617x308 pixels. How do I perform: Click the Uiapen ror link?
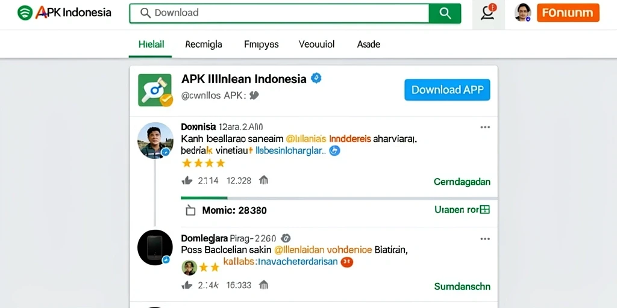click(457, 210)
